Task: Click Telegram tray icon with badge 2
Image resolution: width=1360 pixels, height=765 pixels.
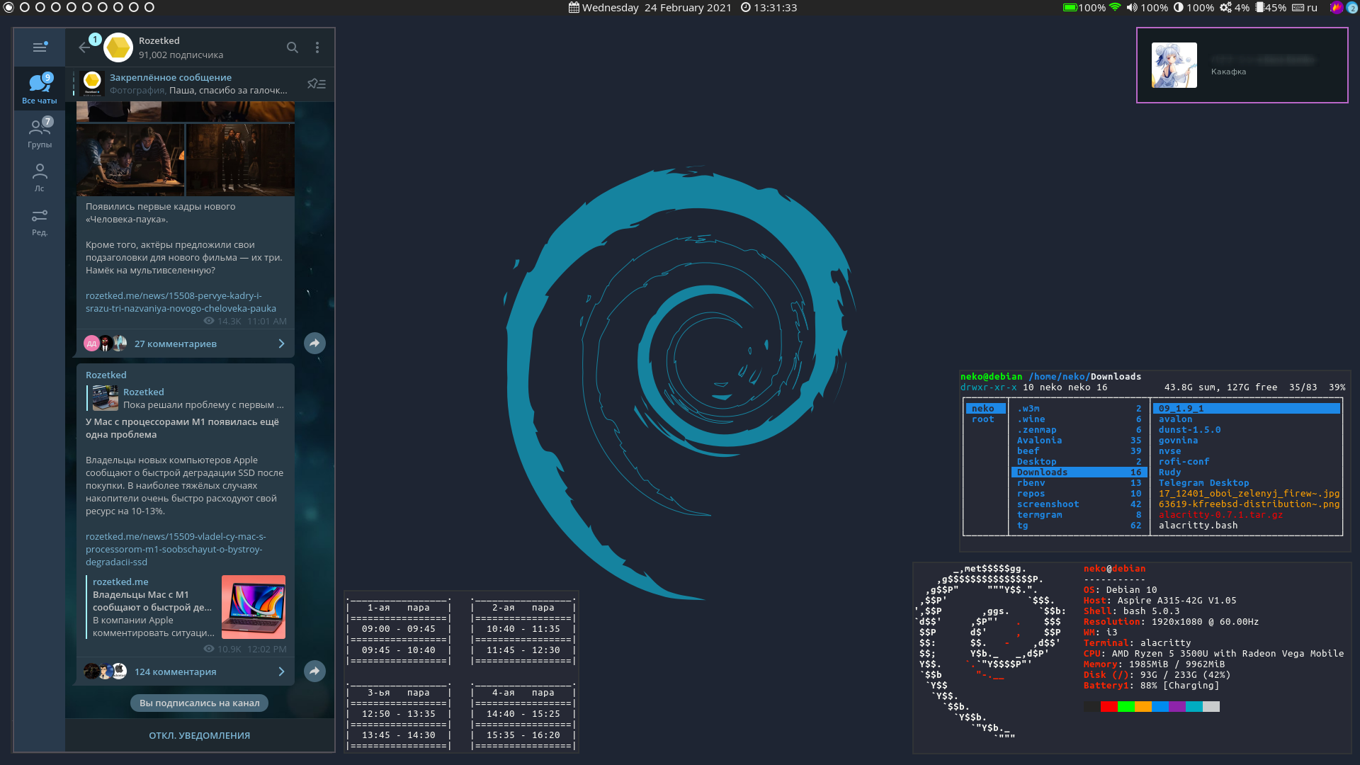Action: pos(1351,8)
